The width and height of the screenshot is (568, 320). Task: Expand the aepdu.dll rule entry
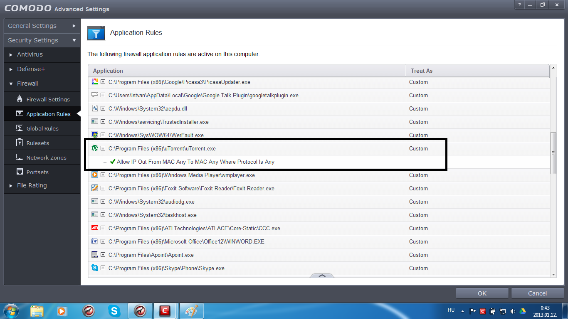[x=103, y=108]
